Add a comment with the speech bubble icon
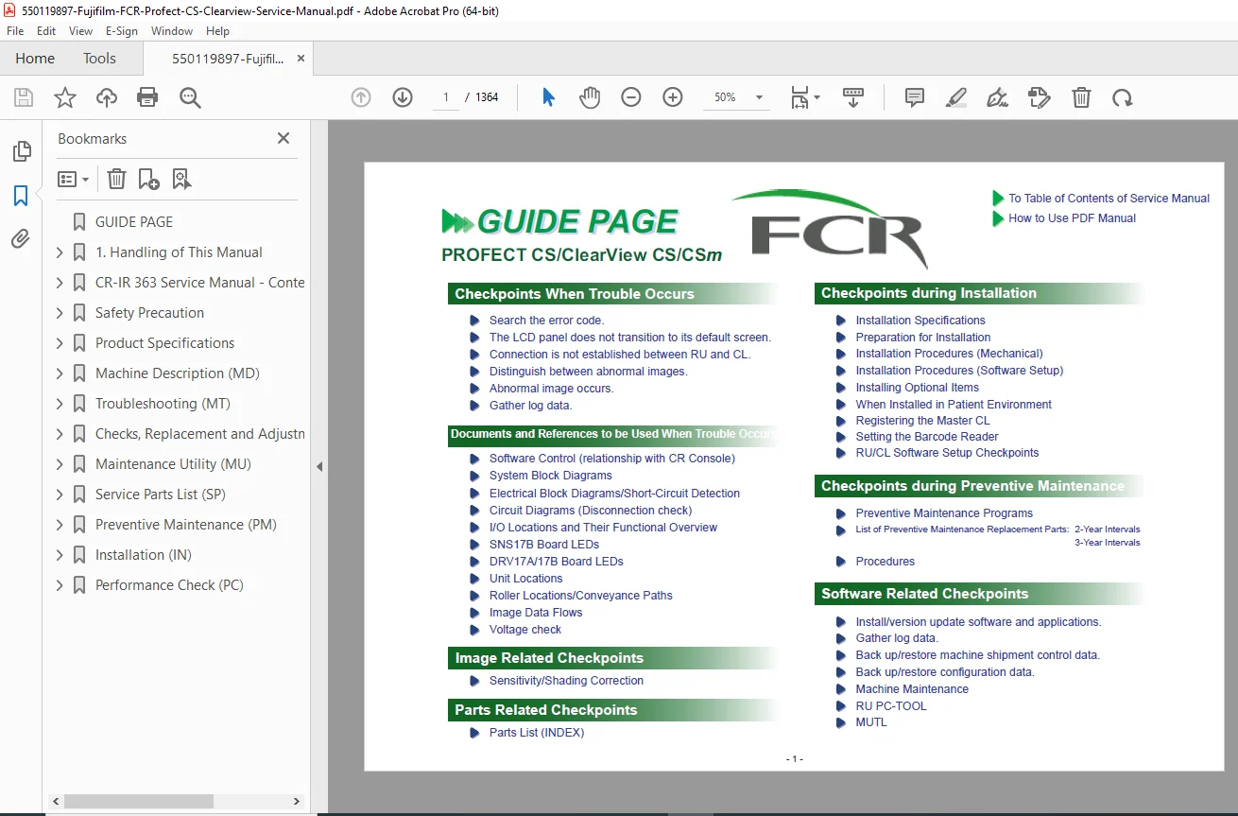The width and height of the screenshot is (1238, 816). pyautogui.click(x=914, y=97)
